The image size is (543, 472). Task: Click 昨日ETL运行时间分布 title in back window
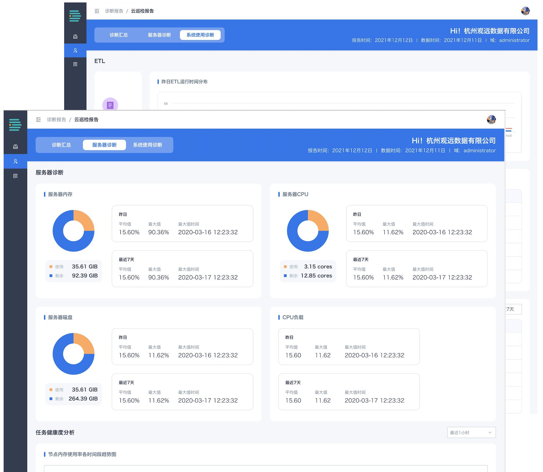184,82
